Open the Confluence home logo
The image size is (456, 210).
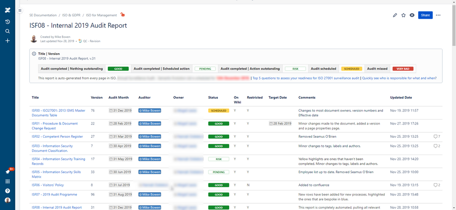point(8,11)
